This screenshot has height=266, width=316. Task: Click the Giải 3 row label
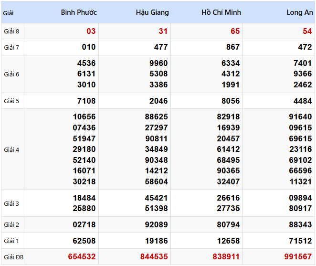click(x=11, y=203)
